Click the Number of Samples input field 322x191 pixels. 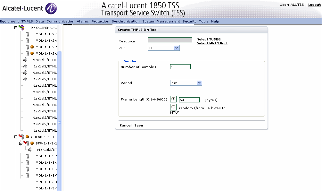pyautogui.click(x=180, y=67)
